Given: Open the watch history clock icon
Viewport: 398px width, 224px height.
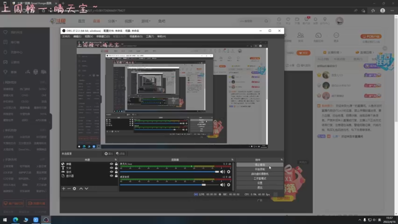Looking at the screenshot, I should tap(279, 19).
